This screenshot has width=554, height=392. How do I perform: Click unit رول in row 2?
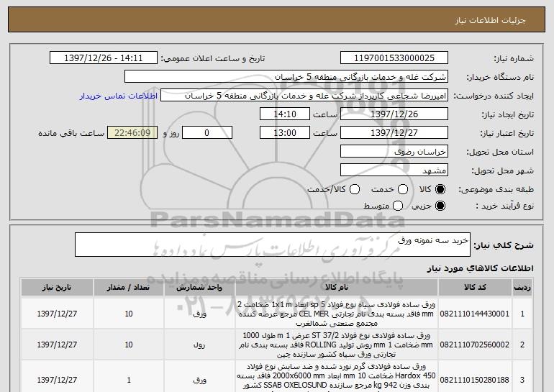tap(199, 345)
